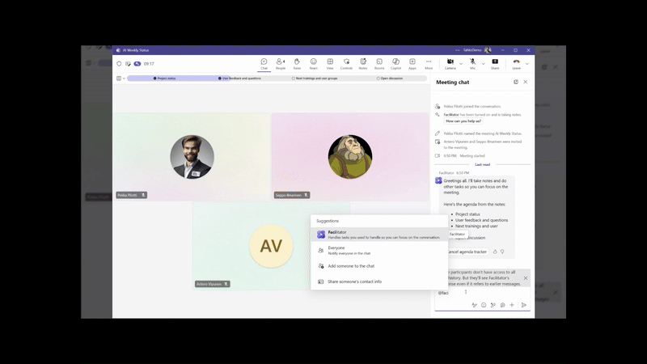Like the Facilitator message with thumbs up
The image size is (647, 364).
click(495, 252)
